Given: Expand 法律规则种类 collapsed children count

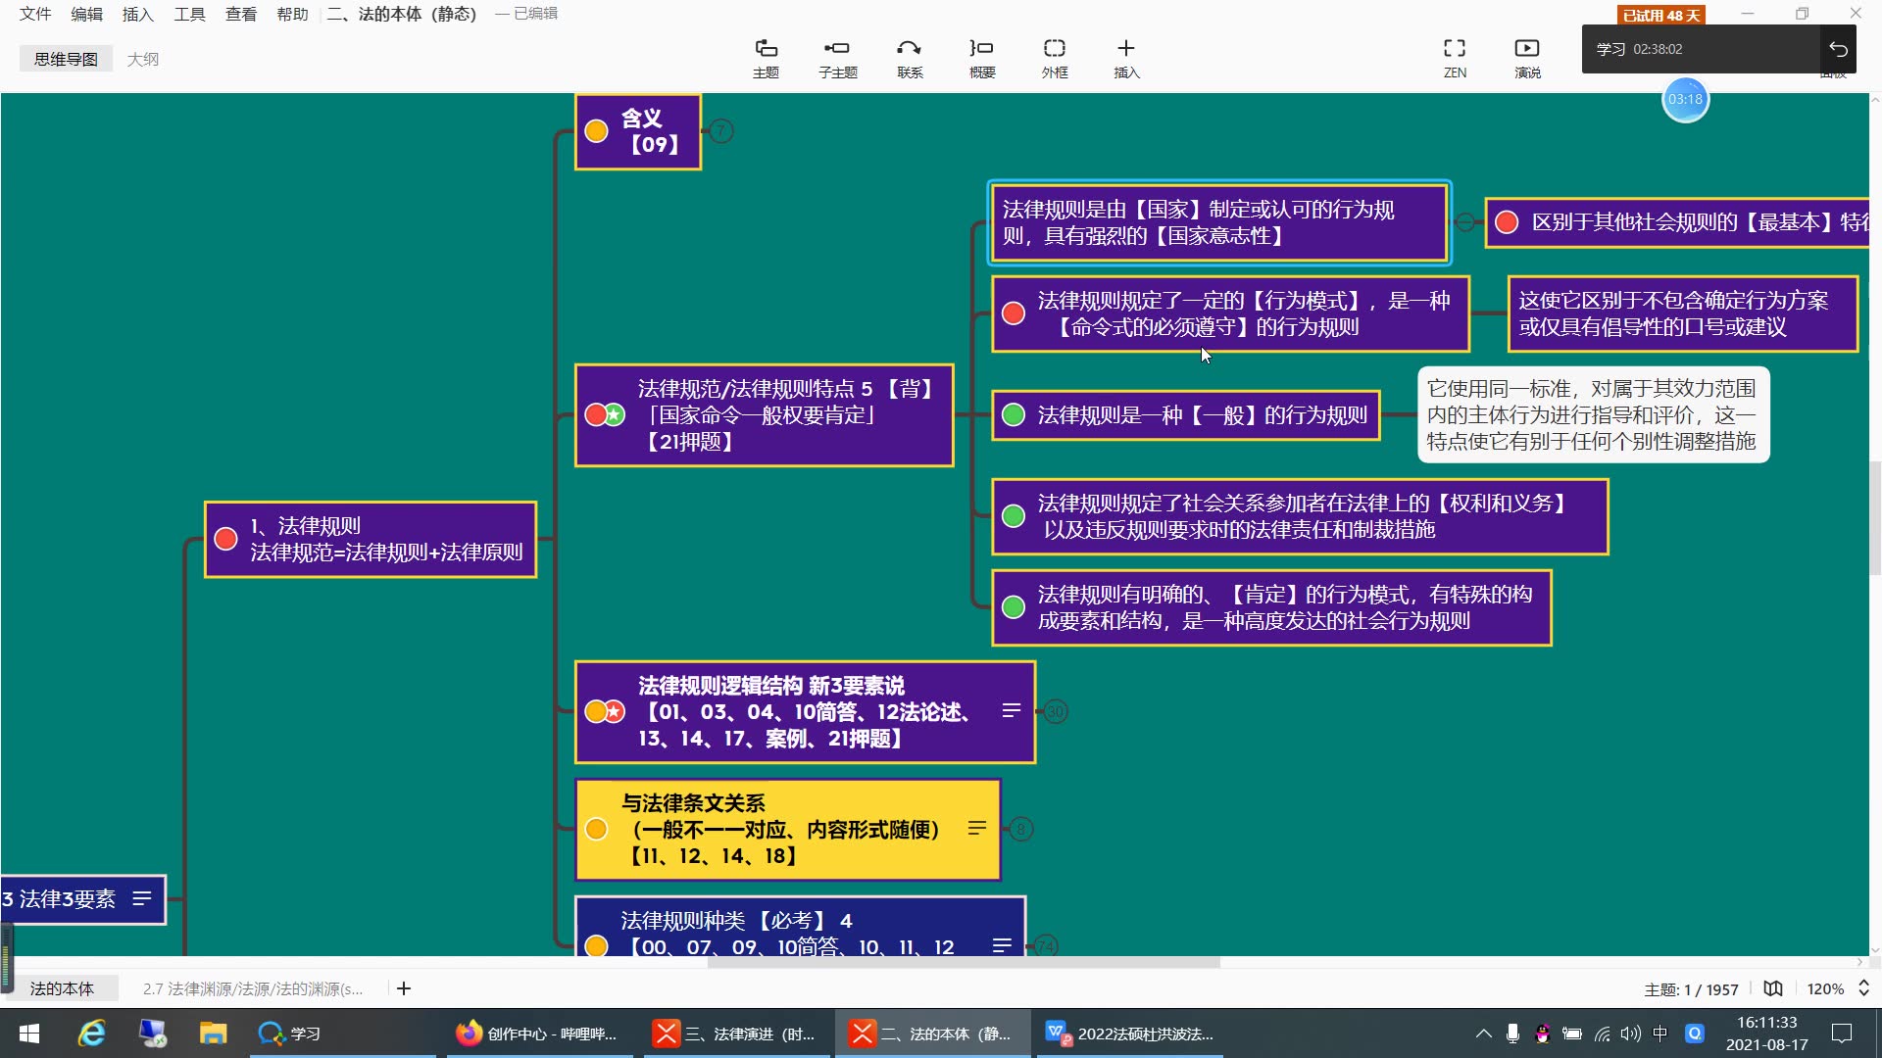Looking at the screenshot, I should (x=1046, y=945).
